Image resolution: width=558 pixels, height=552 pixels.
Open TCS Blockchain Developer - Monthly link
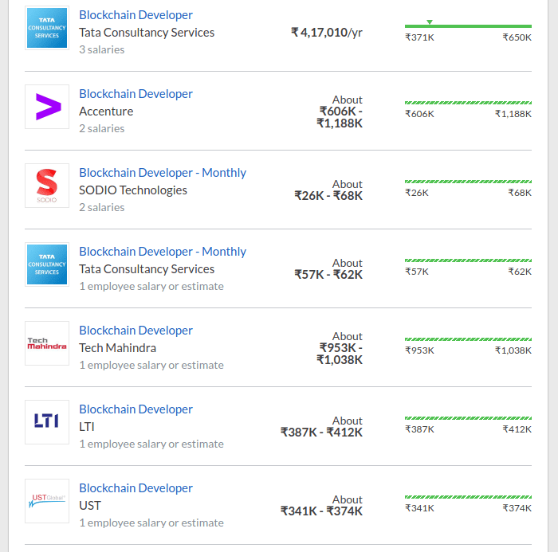coord(163,252)
